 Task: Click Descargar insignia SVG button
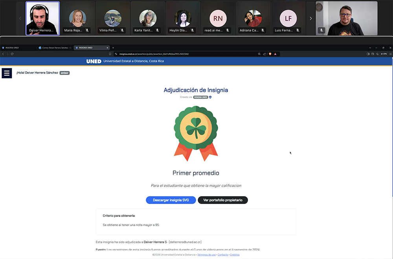point(171,200)
